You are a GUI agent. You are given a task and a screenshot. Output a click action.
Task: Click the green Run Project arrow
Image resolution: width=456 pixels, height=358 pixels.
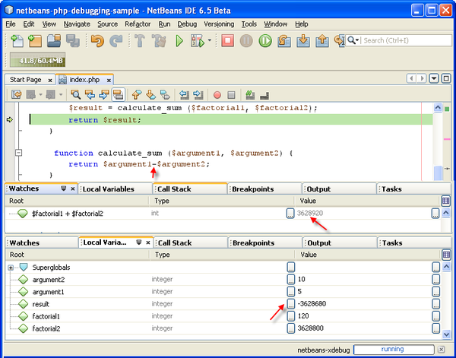click(180, 40)
